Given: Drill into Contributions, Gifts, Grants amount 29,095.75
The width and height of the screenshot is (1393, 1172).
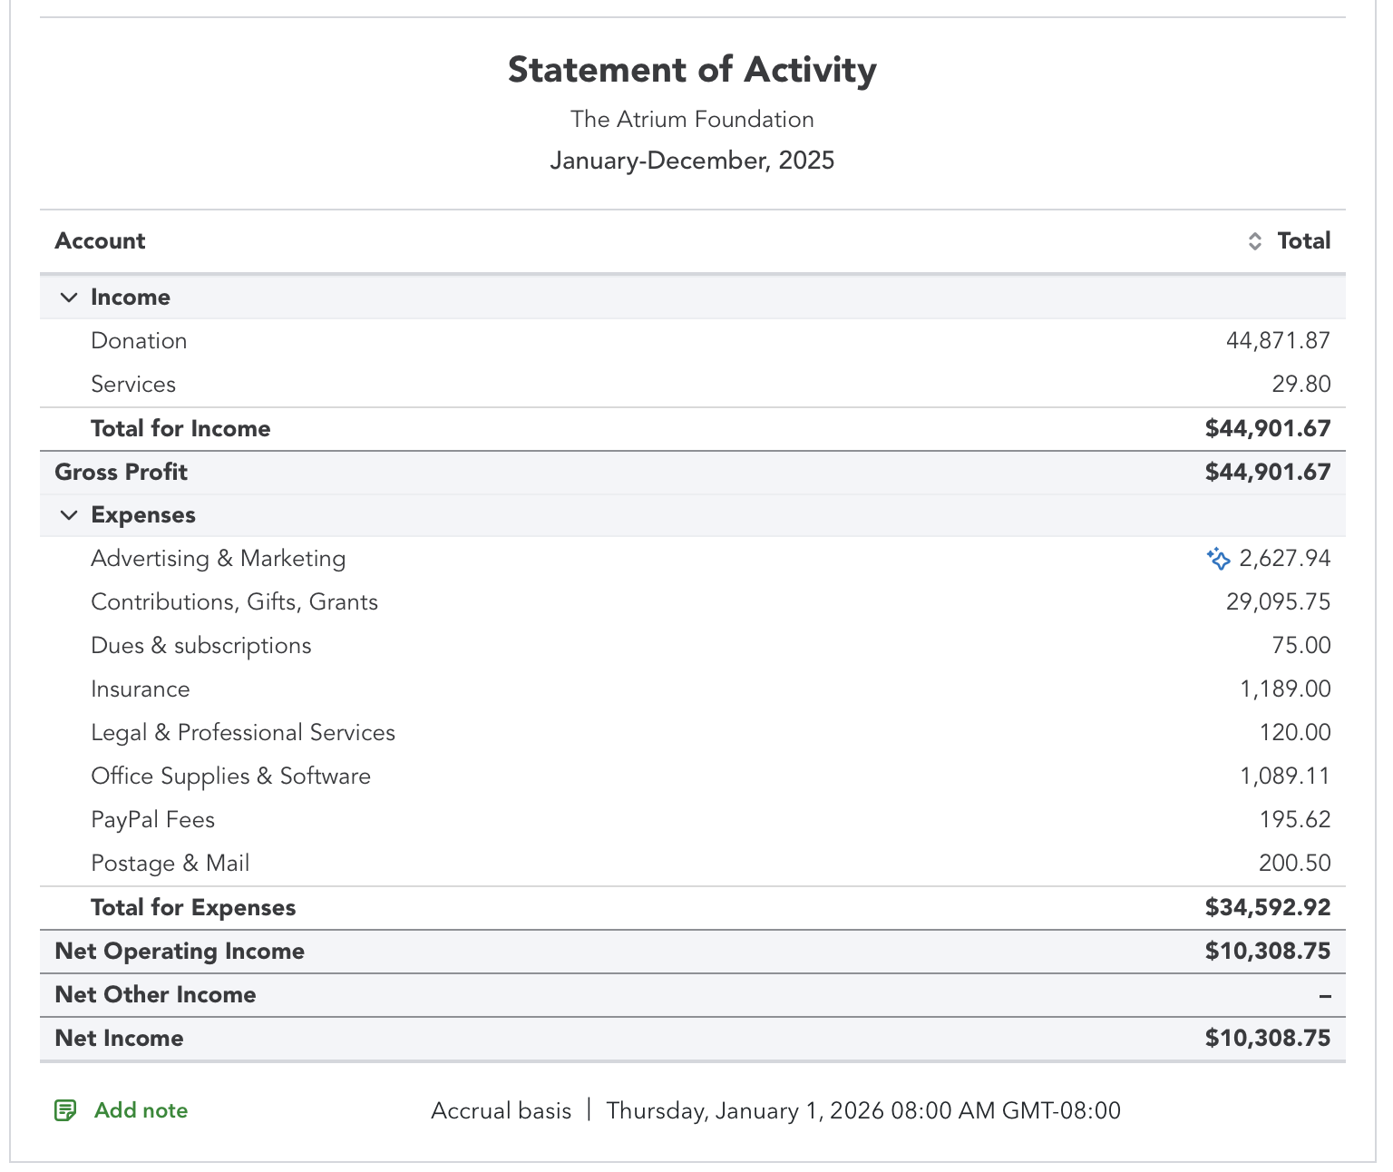Looking at the screenshot, I should pos(1278,602).
